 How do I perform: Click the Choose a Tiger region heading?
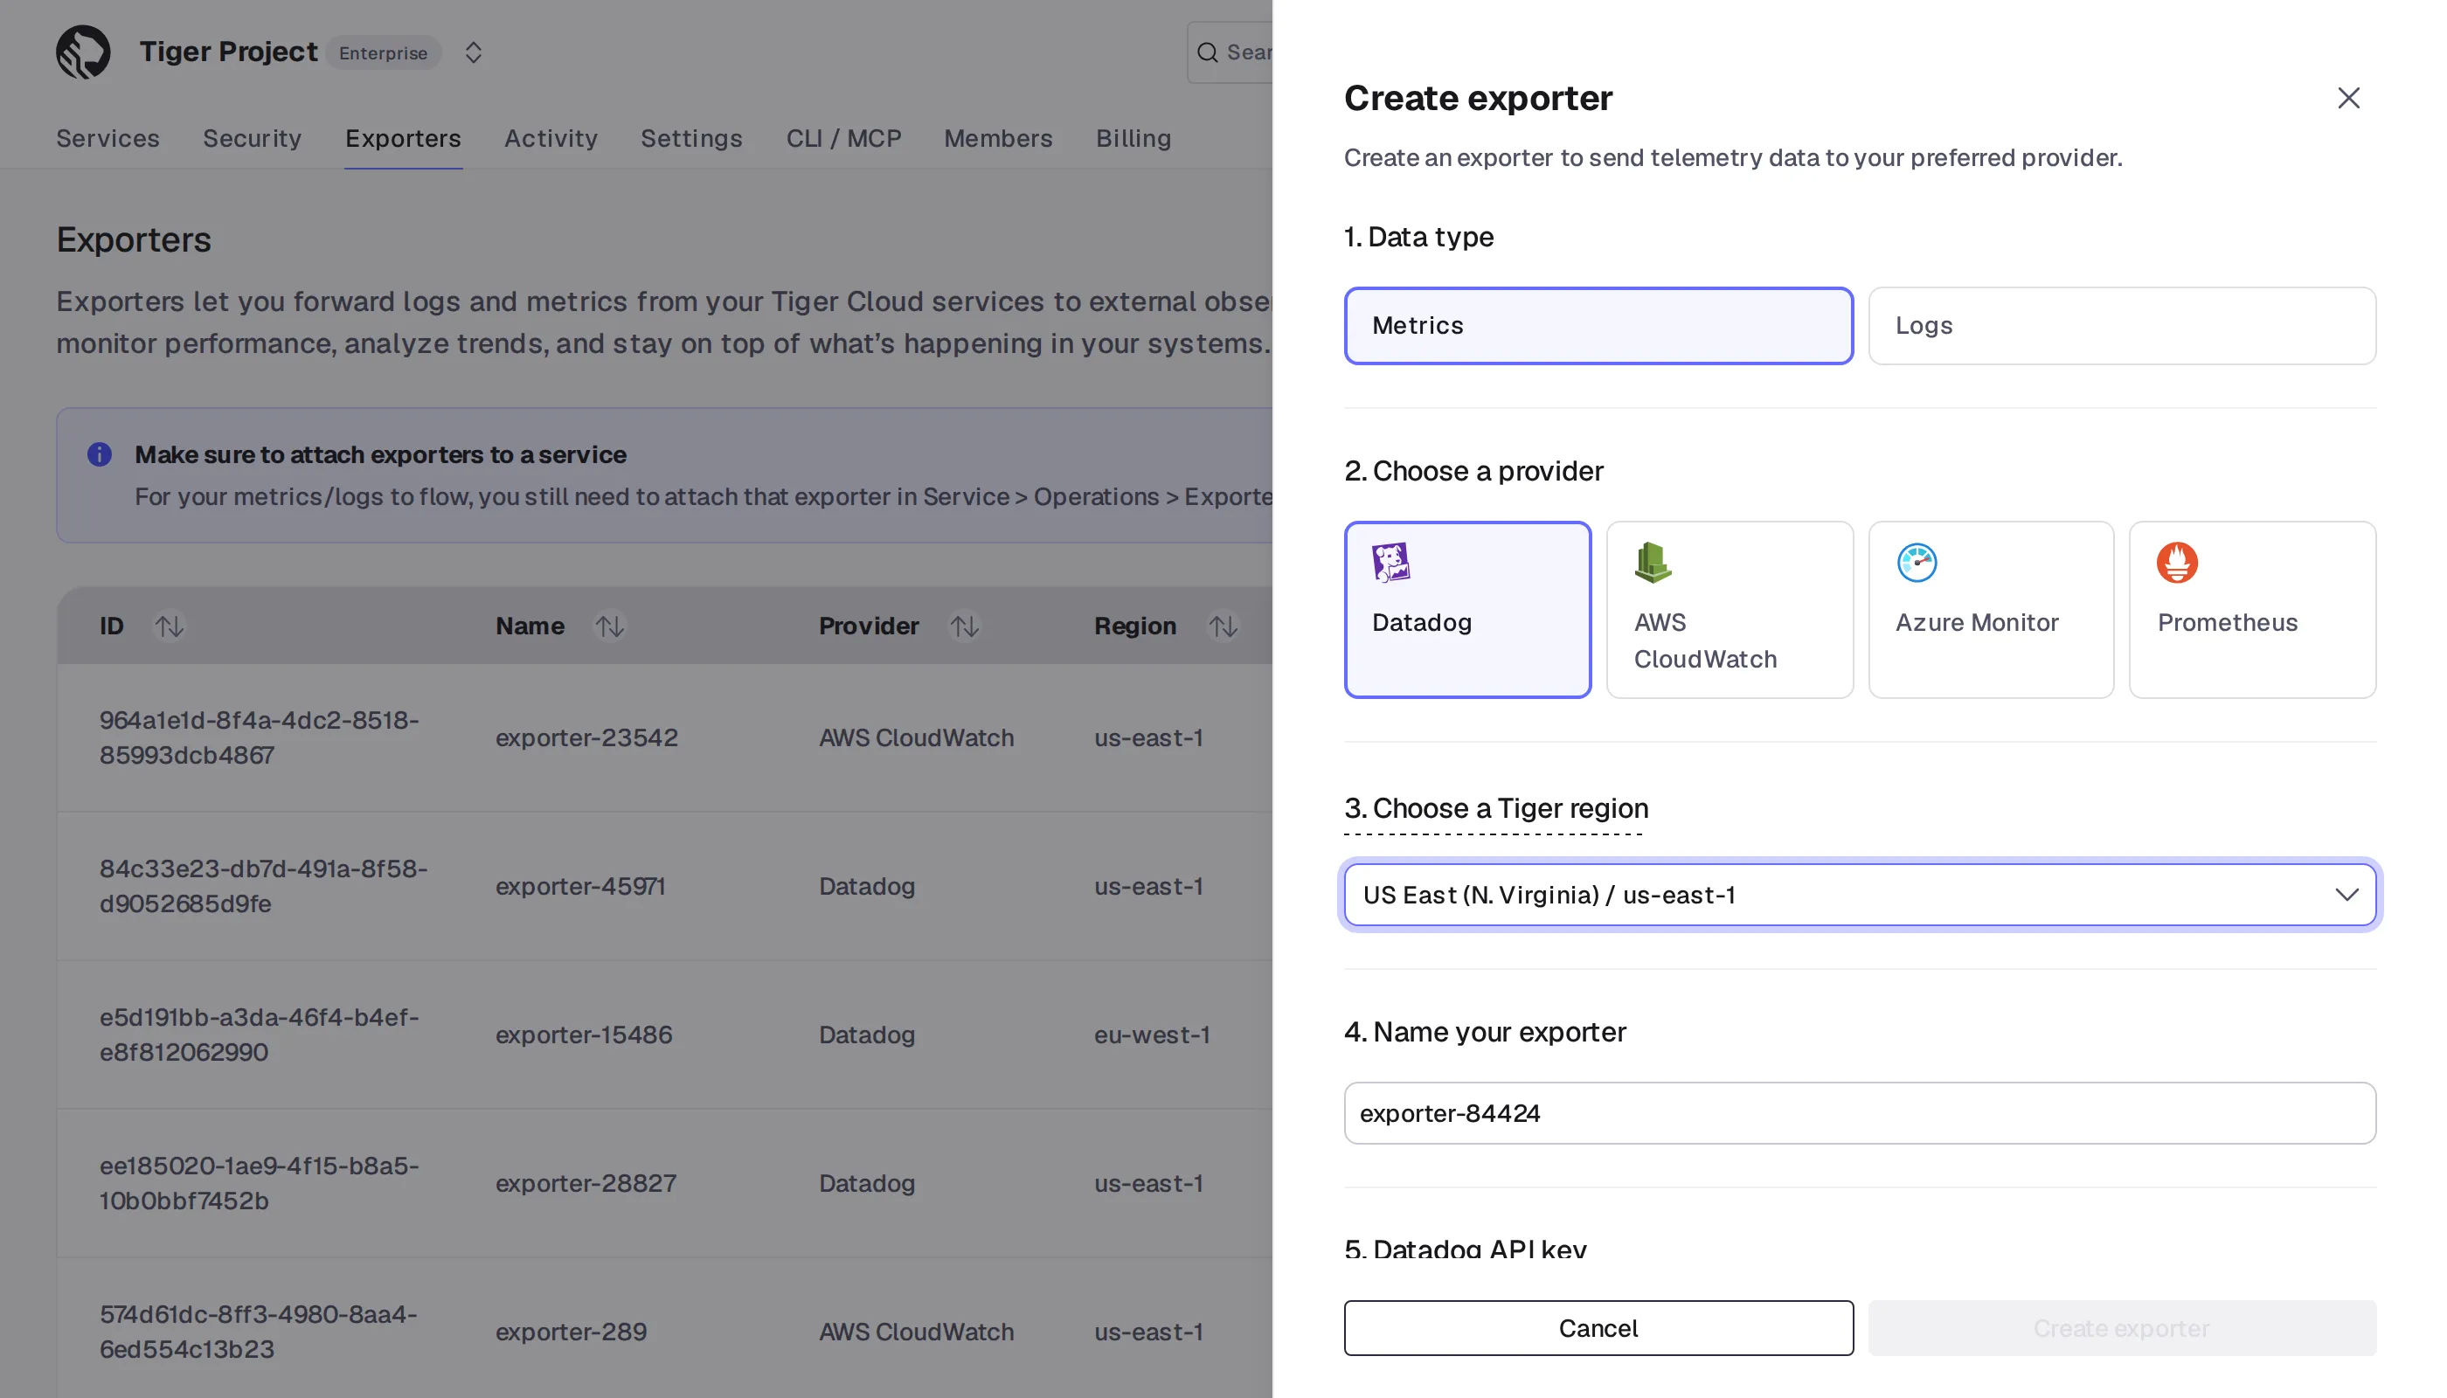pos(1495,807)
